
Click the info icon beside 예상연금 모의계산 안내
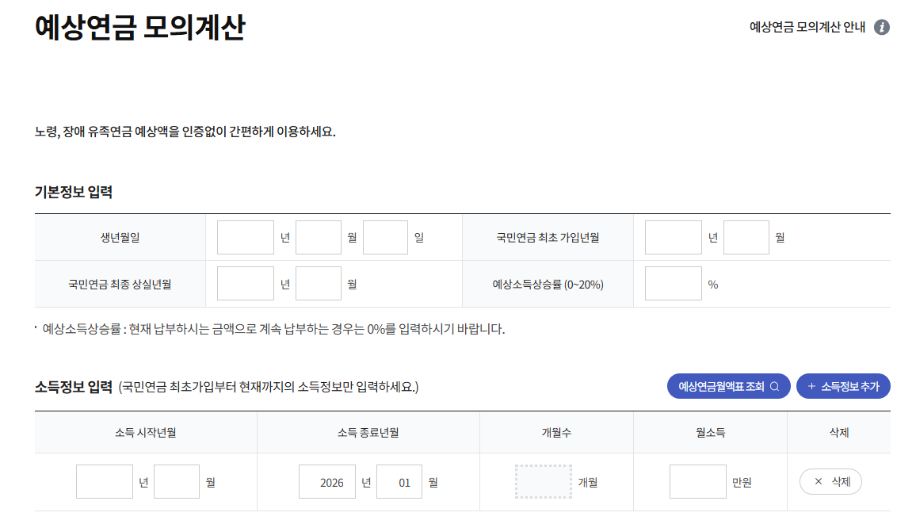click(882, 28)
